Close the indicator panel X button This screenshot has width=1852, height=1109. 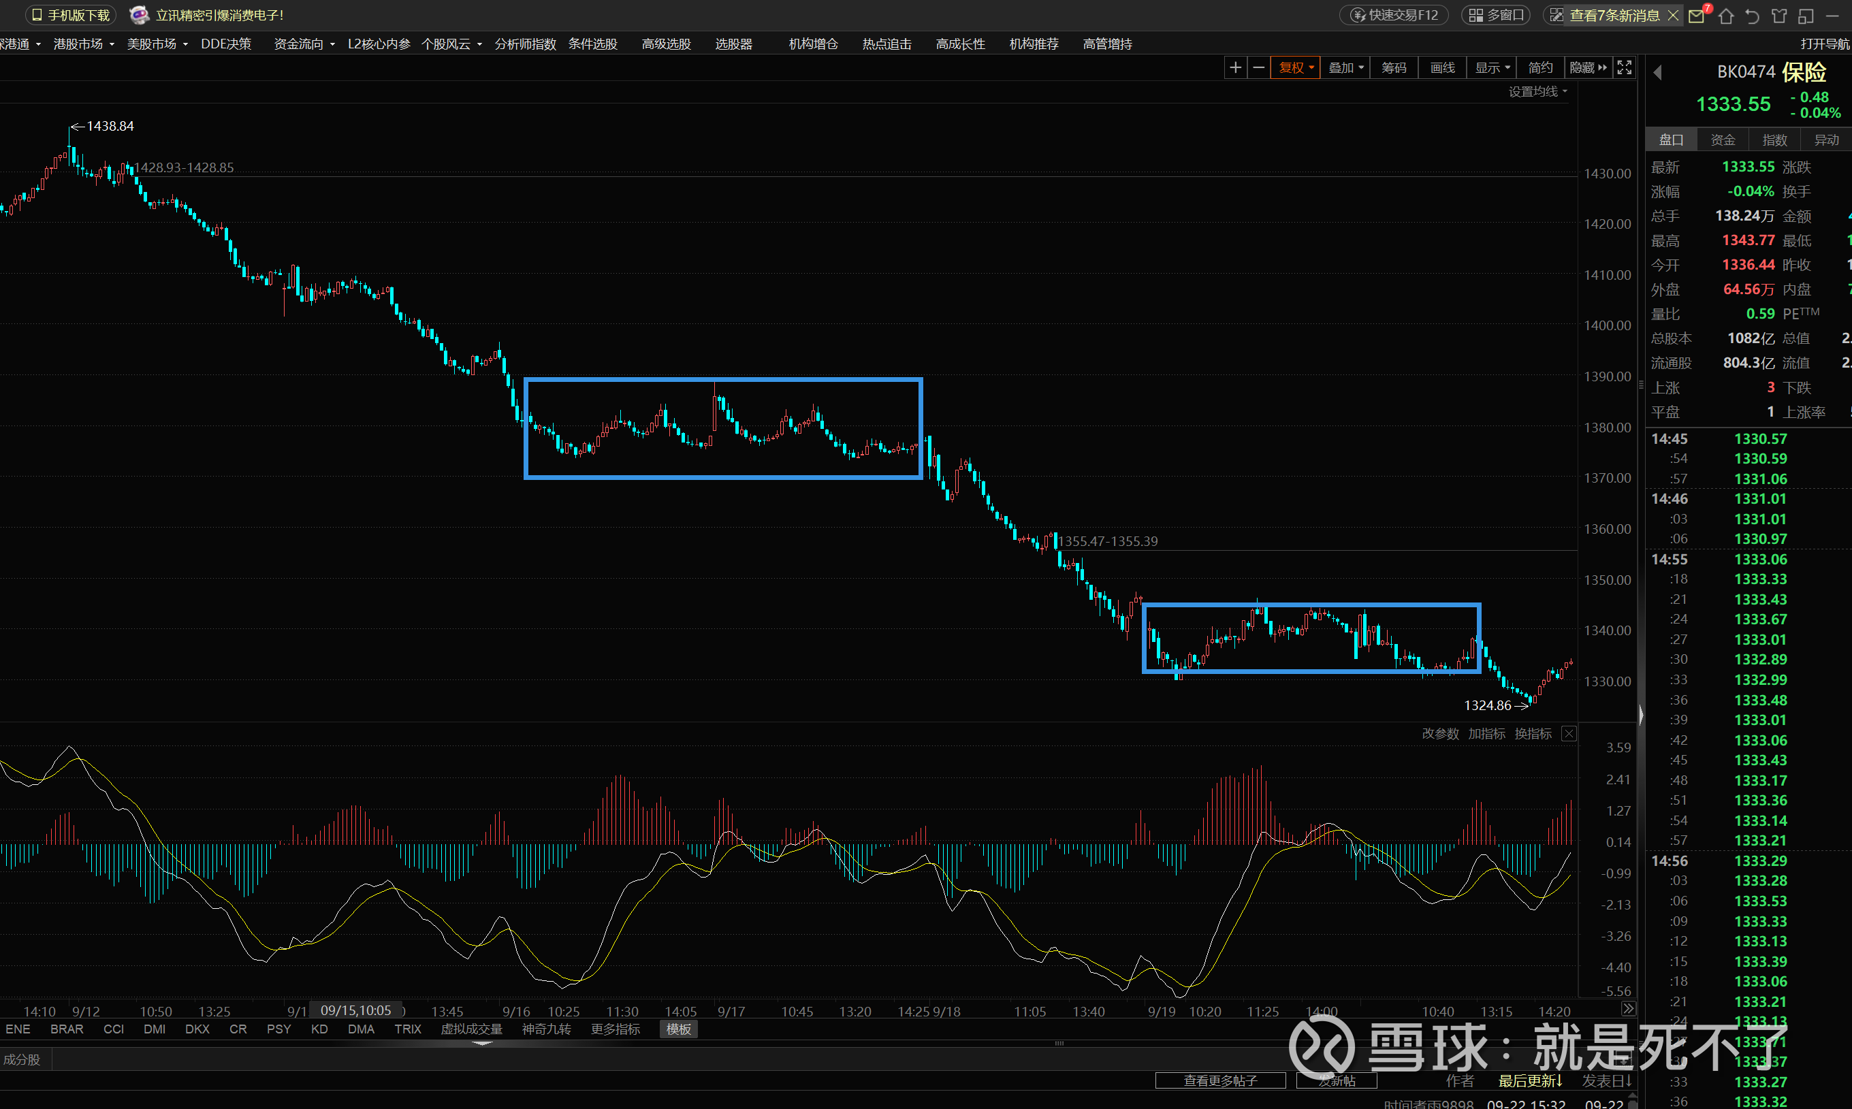pos(1569,734)
